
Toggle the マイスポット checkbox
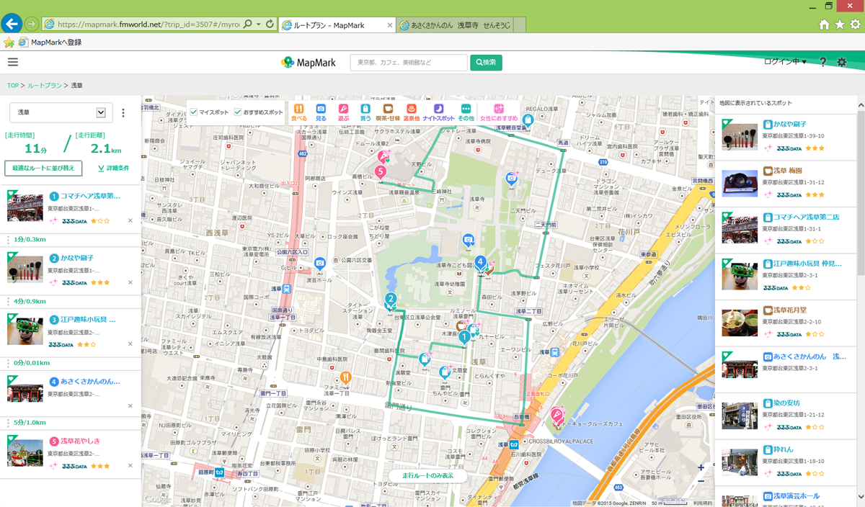[194, 112]
